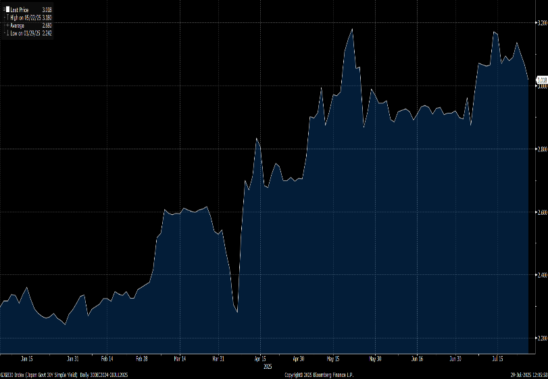Click the Low marker icon in legend
548x379 pixels.
coord(7,33)
